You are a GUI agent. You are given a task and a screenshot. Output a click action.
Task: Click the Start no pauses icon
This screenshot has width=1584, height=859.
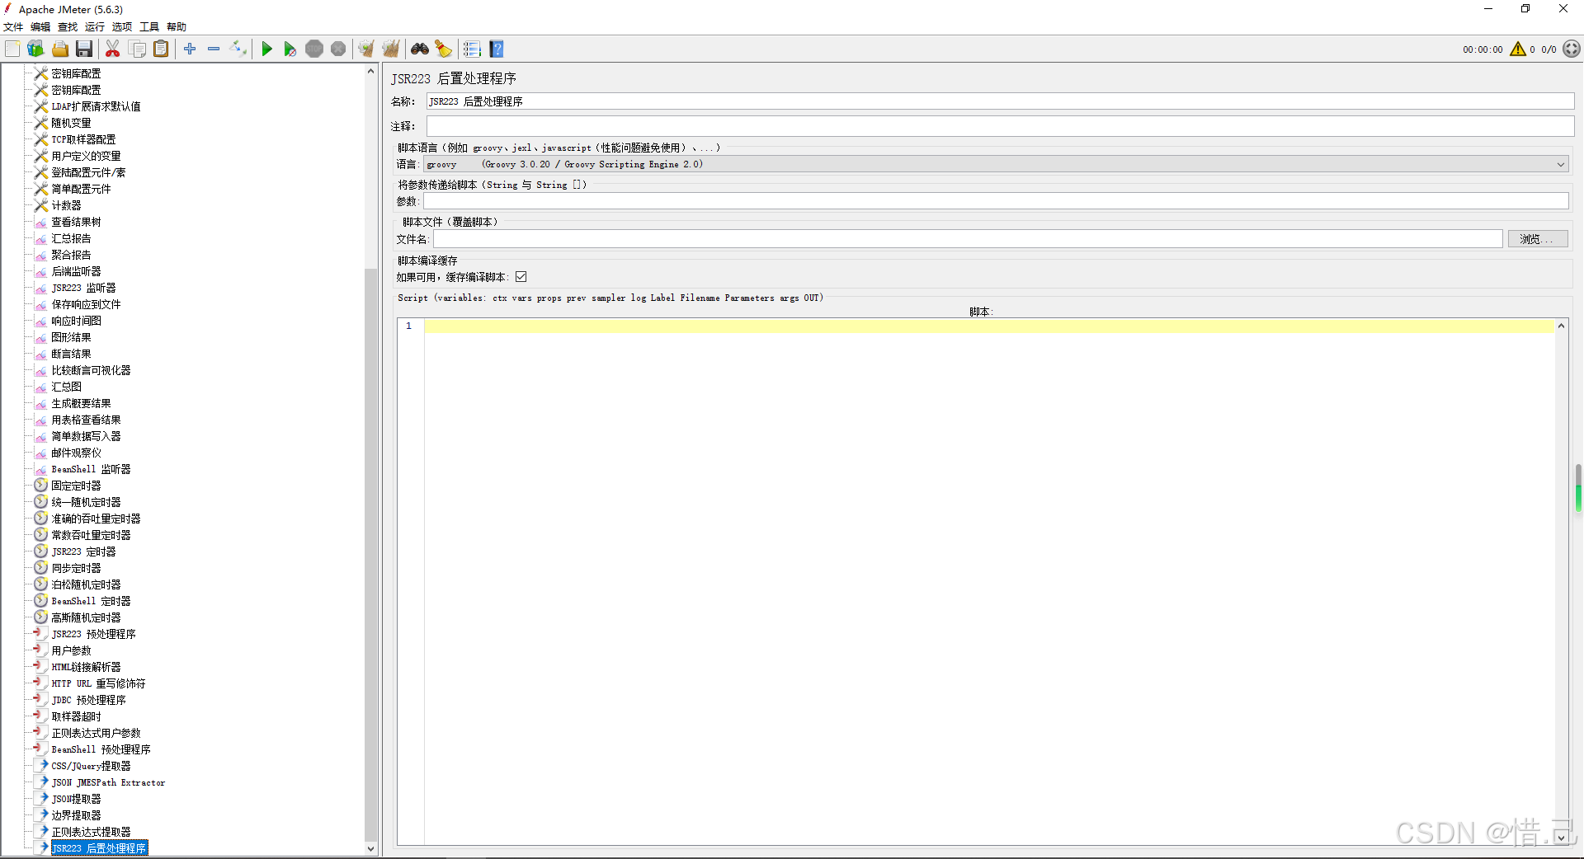coord(290,49)
